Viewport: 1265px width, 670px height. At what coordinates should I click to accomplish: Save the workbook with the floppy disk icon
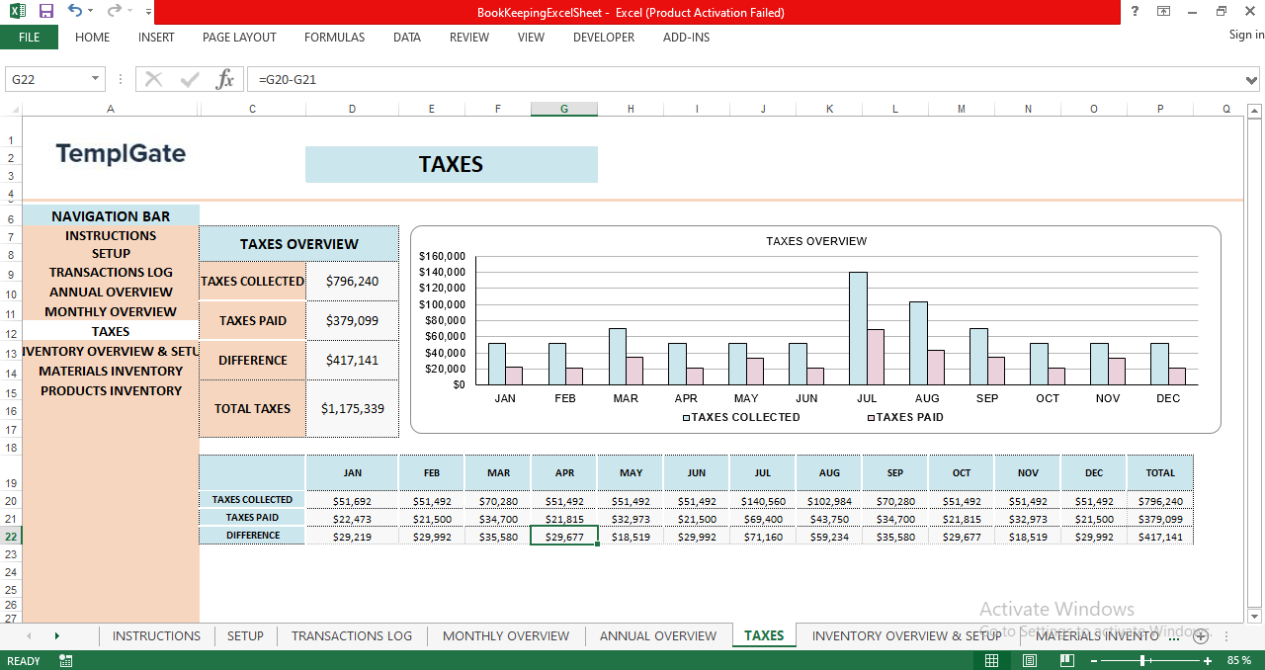click(45, 12)
